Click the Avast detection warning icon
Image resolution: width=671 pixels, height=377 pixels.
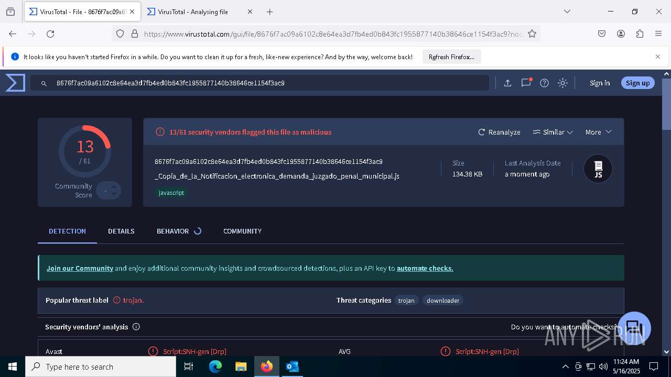[153, 351]
